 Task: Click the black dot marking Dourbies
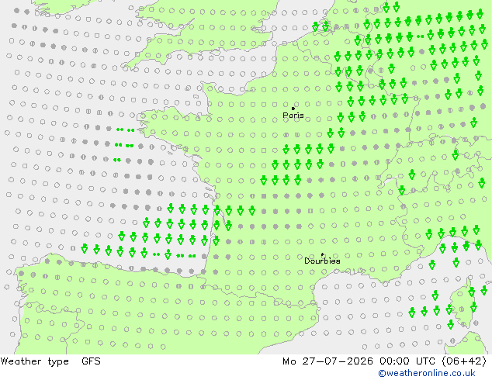pyautogui.click(x=323, y=254)
